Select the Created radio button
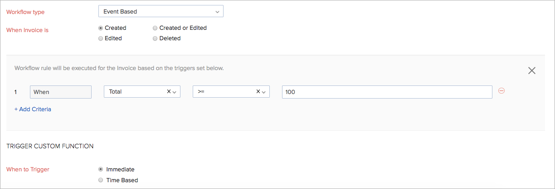Screen dimensions: 555x189 point(101,28)
